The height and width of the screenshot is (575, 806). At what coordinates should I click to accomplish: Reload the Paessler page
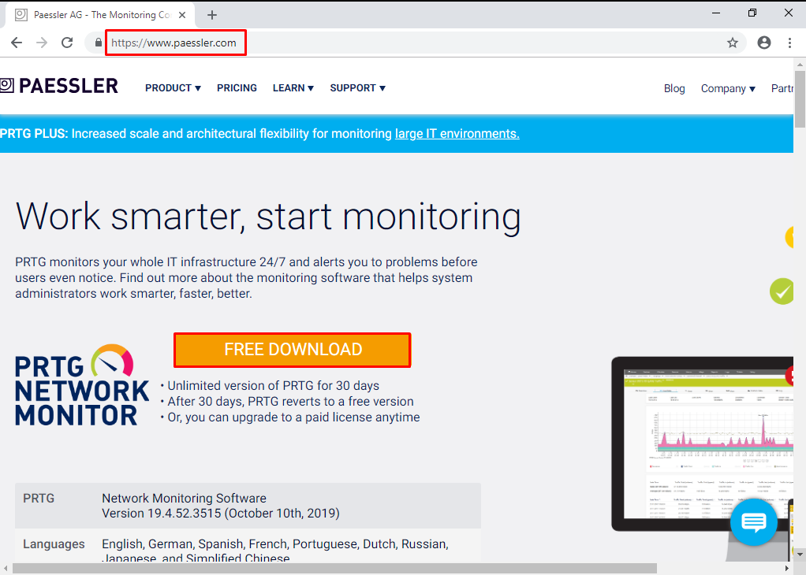(x=67, y=43)
